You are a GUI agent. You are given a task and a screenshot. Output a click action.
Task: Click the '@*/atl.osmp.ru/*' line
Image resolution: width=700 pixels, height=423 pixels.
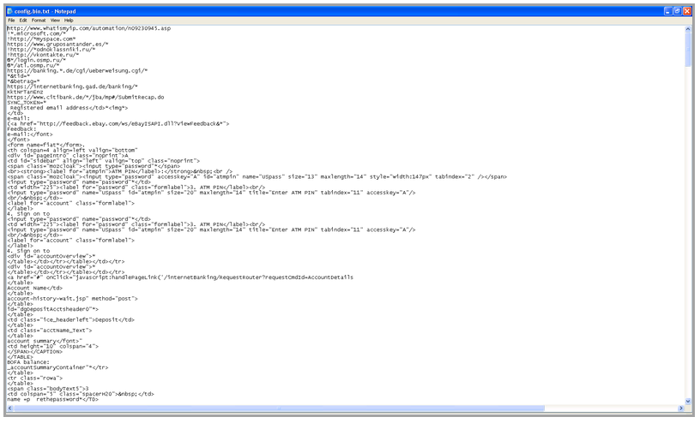[x=33, y=65]
